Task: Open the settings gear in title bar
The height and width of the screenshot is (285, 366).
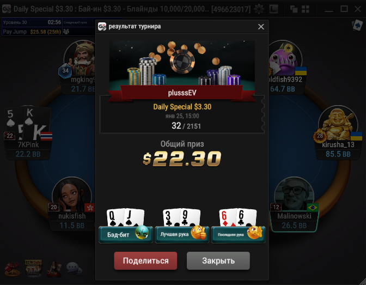Action: (x=259, y=9)
